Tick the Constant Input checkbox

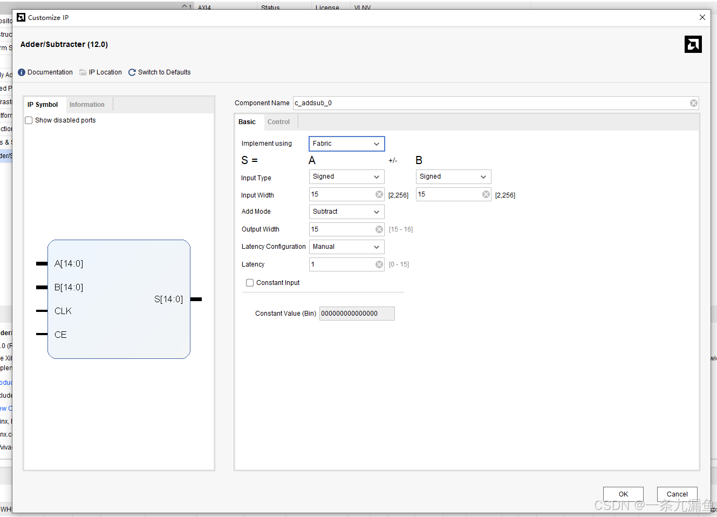[250, 283]
